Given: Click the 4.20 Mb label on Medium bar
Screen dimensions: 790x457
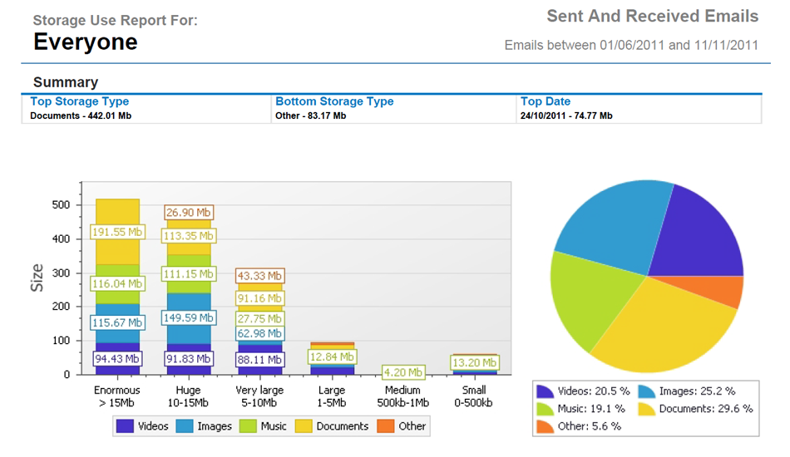Looking at the screenshot, I should tap(403, 372).
